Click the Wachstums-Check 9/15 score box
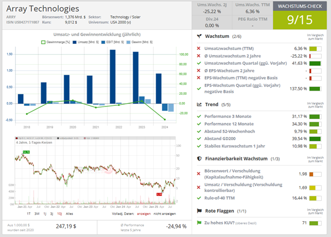The image size is (331, 237). point(300,20)
